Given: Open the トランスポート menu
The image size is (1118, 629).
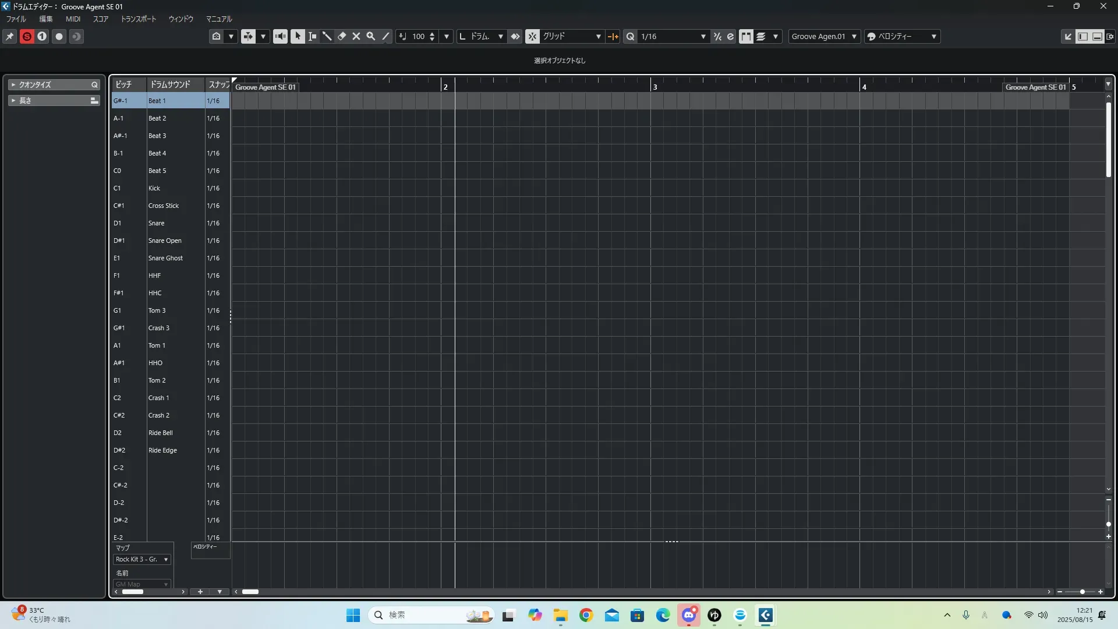Looking at the screenshot, I should coord(139,19).
